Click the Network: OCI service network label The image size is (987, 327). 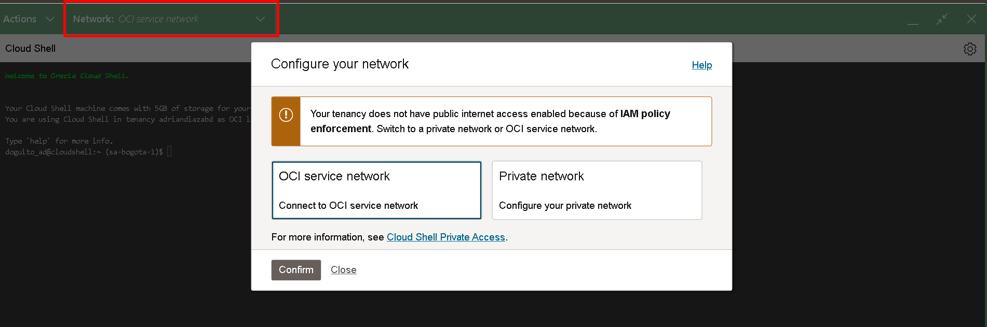136,19
